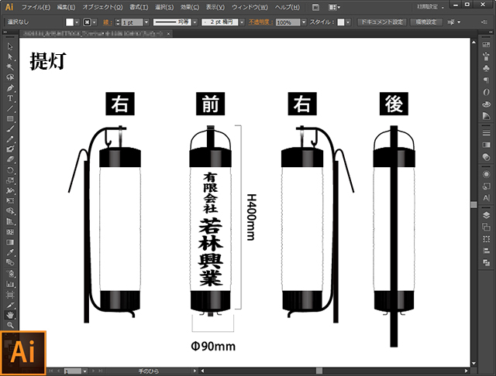
Task: Choose the Free Transform tool
Action: point(10,201)
